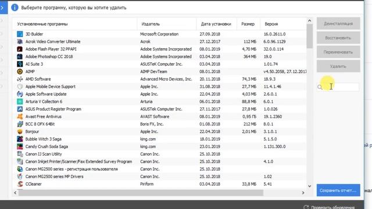The width and height of the screenshot is (372, 209).
Task: Click the Canon MG2500 series MP Drivers icon
Action: point(20,176)
